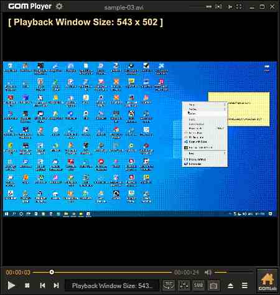This screenshot has height=295, width=280.
Task: Show the playlist with the three-line icon
Action: tap(245, 286)
